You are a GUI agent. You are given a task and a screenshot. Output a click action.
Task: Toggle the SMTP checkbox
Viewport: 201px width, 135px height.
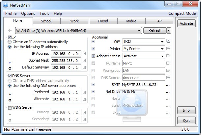tap(93, 85)
